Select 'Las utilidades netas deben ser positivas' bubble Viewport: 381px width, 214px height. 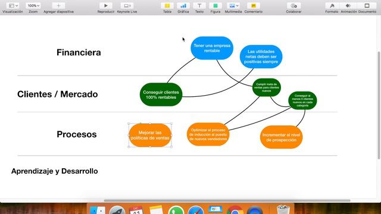[261, 56]
